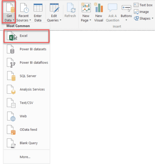Click the Shapes icon
The width and height of the screenshot is (155, 164).
click(136, 19)
